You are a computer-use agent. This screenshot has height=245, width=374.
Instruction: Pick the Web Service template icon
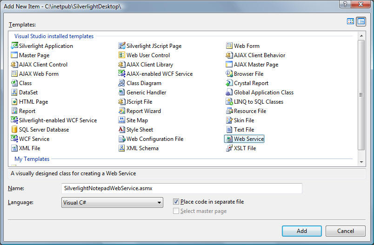pyautogui.click(x=229, y=139)
